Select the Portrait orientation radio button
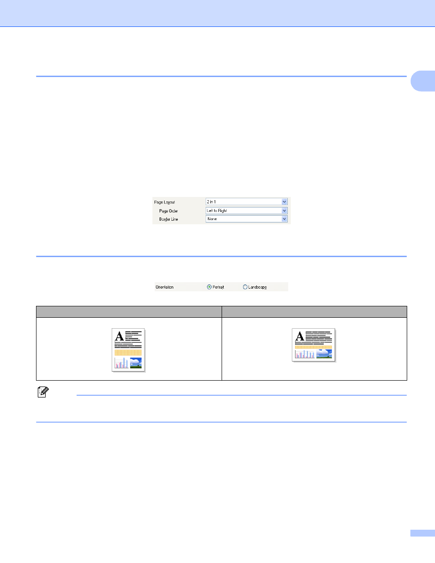Screen dimensions: 435x563 coord(209,287)
